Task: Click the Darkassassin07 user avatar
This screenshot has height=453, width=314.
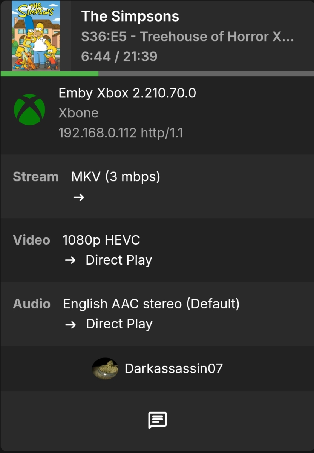Action: [x=106, y=368]
